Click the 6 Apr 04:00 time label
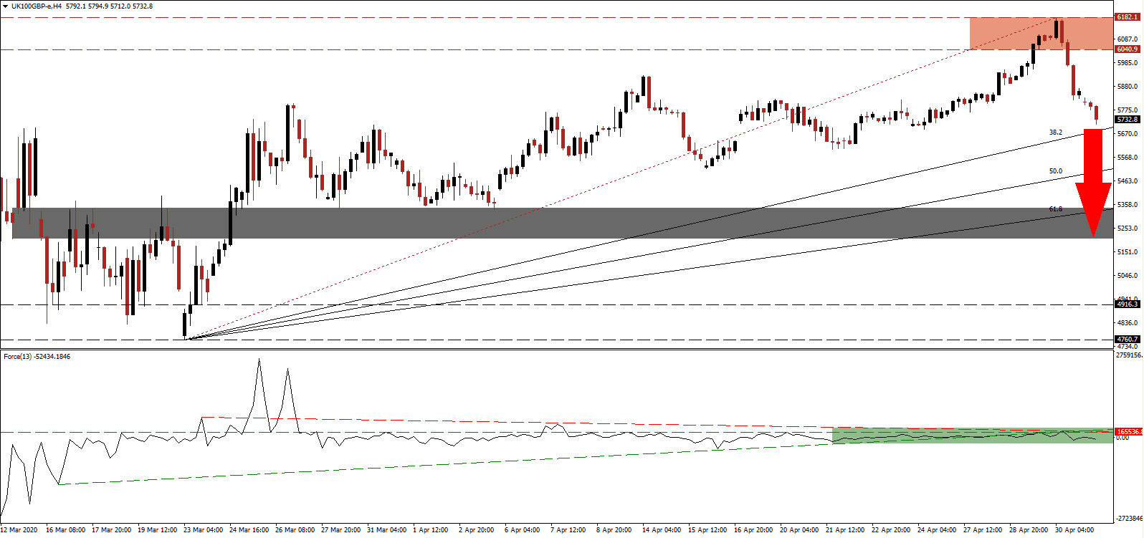This screenshot has height=538, width=1144. pyautogui.click(x=523, y=530)
